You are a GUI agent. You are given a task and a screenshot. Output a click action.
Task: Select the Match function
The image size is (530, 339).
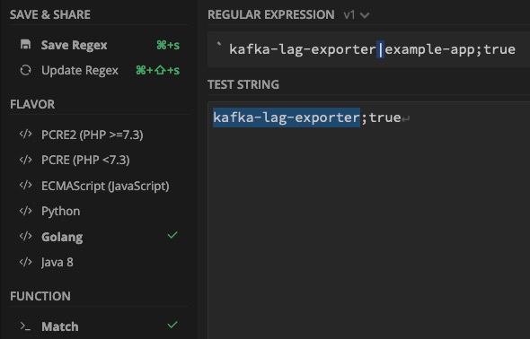98,326
